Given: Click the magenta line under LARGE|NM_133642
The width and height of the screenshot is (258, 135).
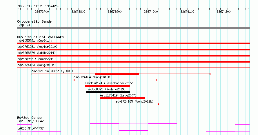Looking at the screenshot, I should (133, 124).
